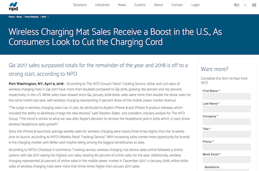The width and height of the screenshot is (259, 171).
Task: Click the Press Releases breadcrumb
Action: pos(32,17)
